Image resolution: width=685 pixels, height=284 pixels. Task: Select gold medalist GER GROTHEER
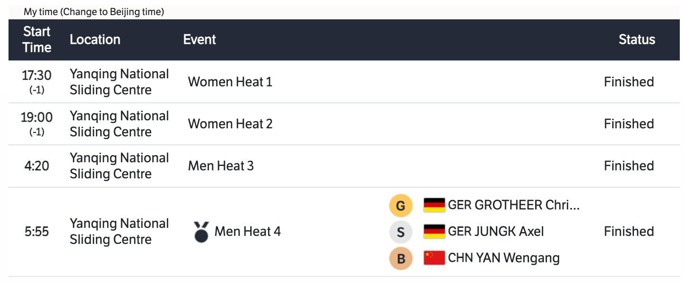coord(513,205)
